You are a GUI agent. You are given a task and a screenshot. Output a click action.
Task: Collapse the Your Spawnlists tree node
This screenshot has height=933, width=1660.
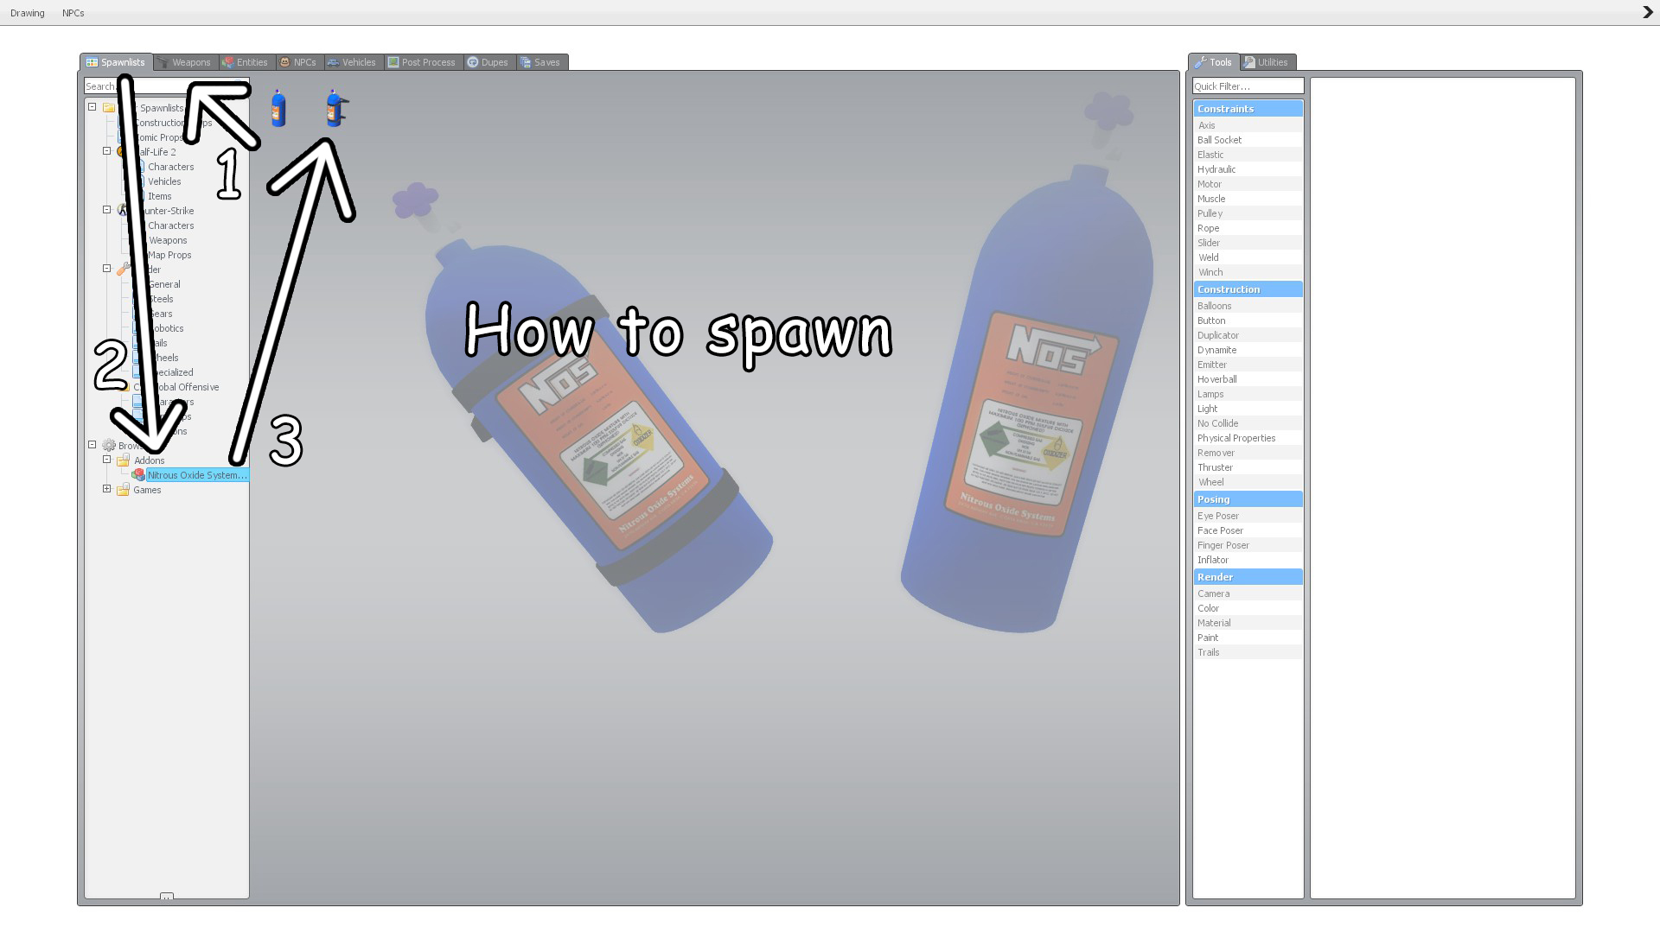(x=93, y=107)
